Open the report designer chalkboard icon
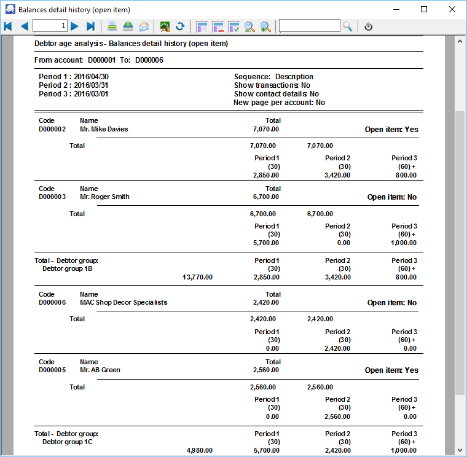The width and height of the screenshot is (467, 457). 165,26
